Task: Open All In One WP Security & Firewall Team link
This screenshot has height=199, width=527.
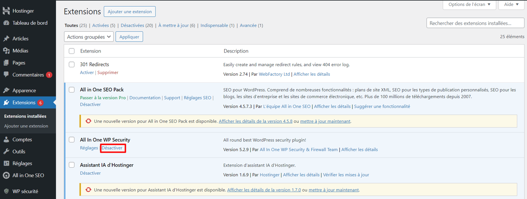Action: pos(299,150)
